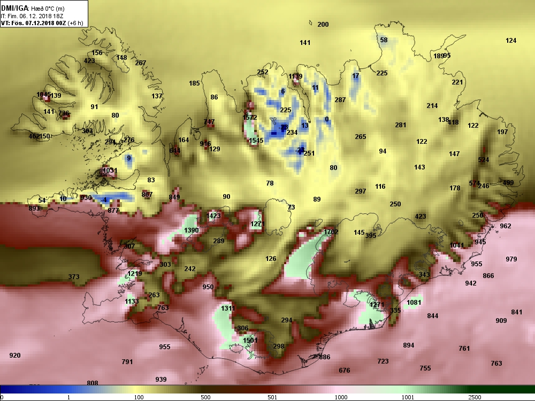This screenshot has height=401, width=535.
Task: Click the map value '58' in the northeast
Action: [x=384, y=40]
